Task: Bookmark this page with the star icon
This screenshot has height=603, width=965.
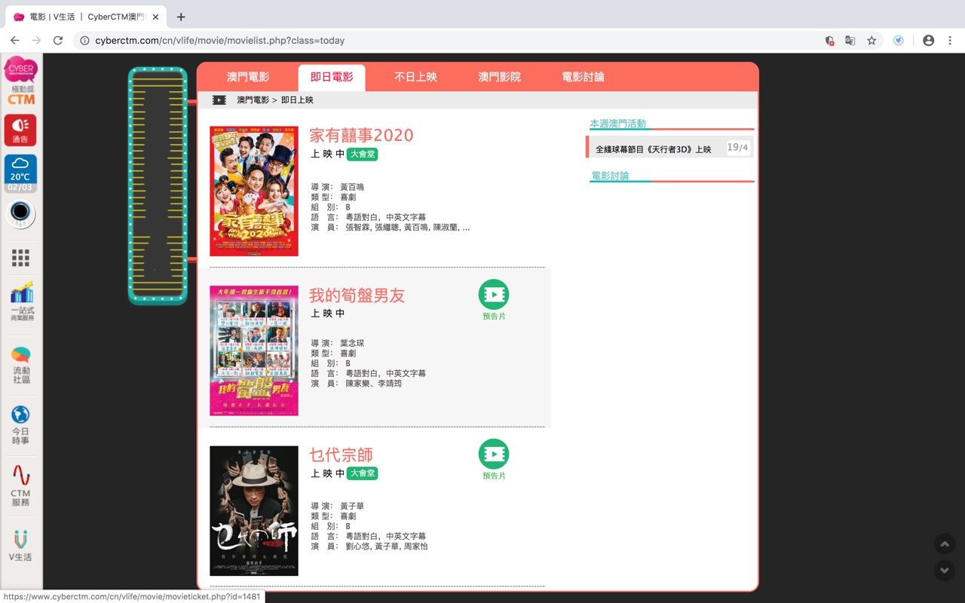Action: tap(872, 41)
